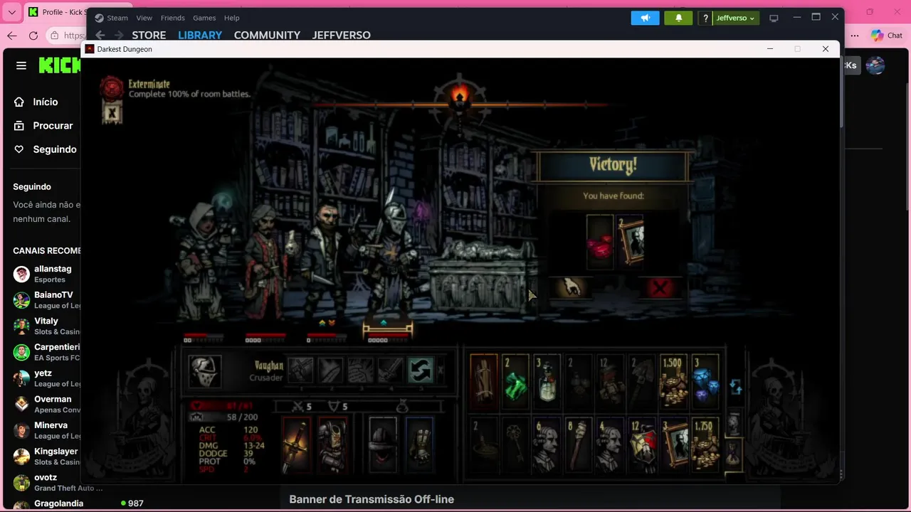Image resolution: width=911 pixels, height=512 pixels.
Task: Open the Kick hamburger menu
Action: point(21,65)
